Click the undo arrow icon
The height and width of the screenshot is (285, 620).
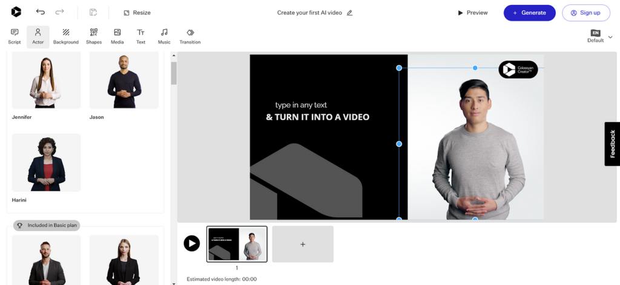coord(41,12)
